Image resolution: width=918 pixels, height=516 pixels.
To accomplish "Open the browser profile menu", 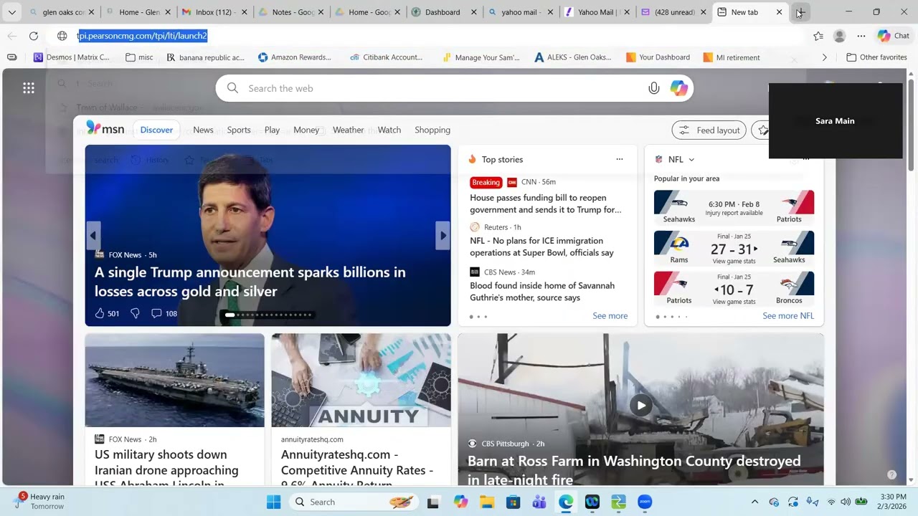I will [x=839, y=36].
